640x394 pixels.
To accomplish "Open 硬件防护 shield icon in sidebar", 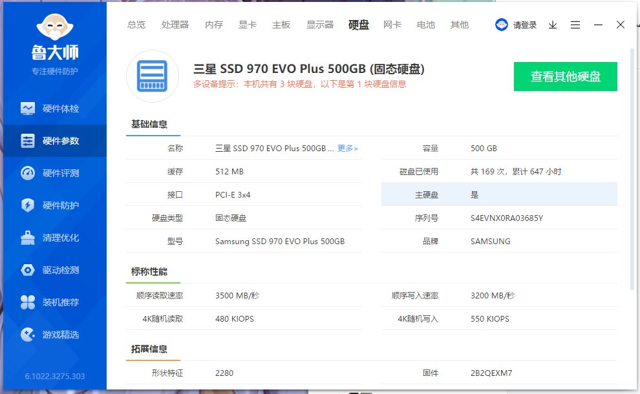I will (28, 205).
